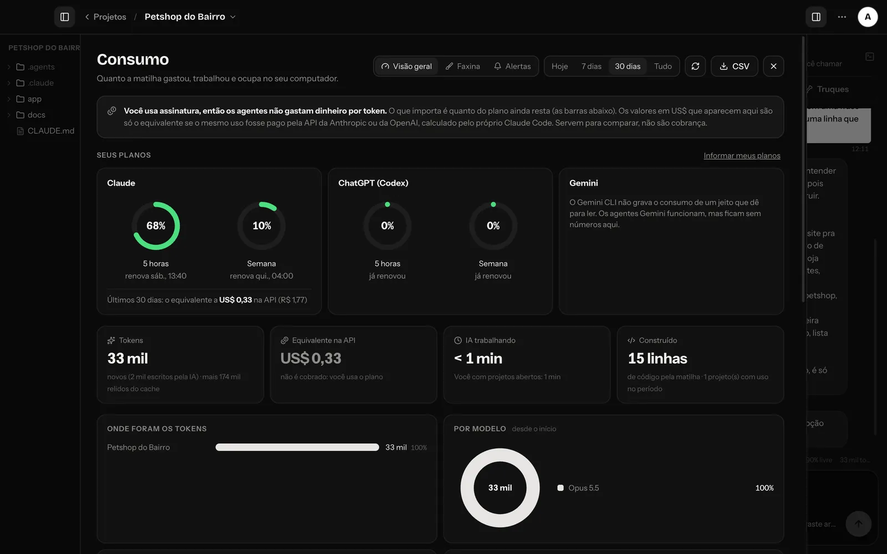This screenshot has height=554, width=887.
Task: Go back to Projetos
Action: tap(105, 17)
